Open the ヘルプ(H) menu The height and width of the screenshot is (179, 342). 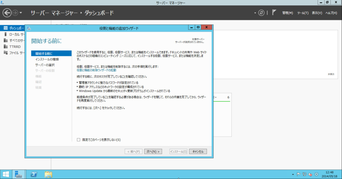pyautogui.click(x=331, y=13)
